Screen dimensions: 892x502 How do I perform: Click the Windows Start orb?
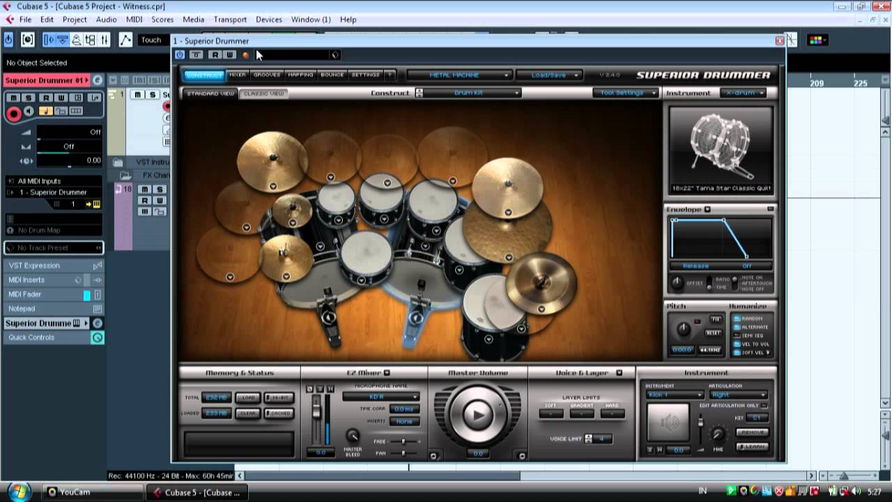click(18, 491)
